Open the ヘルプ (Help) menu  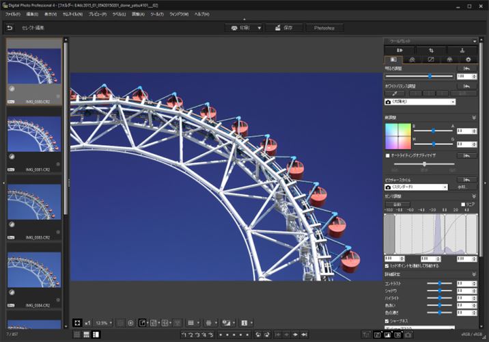pyautogui.click(x=202, y=14)
